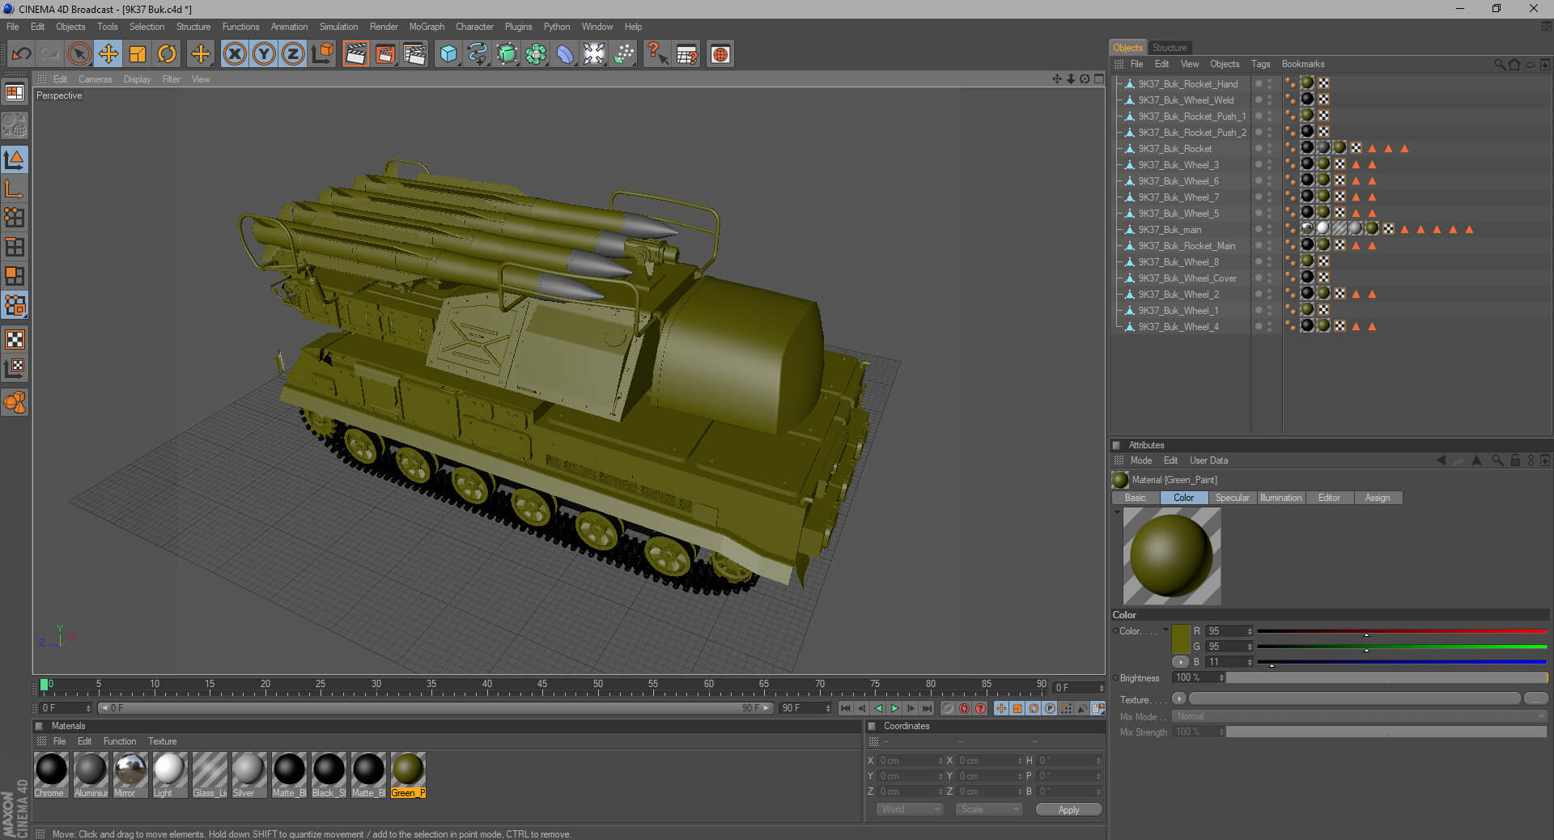Click the Undo arrow icon

22,54
